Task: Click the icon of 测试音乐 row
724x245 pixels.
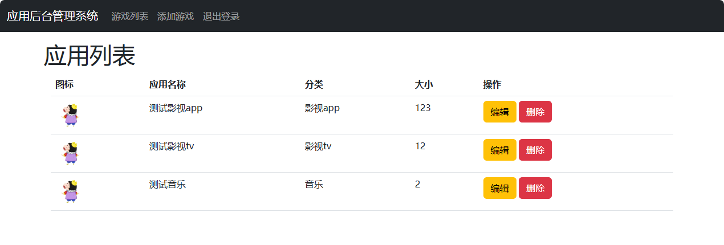Action: [70, 191]
